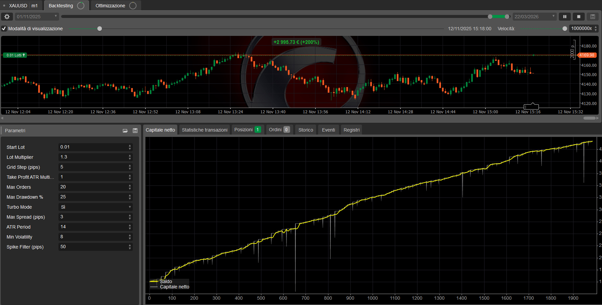View the Registri tab
The width and height of the screenshot is (602, 305).
coord(351,130)
